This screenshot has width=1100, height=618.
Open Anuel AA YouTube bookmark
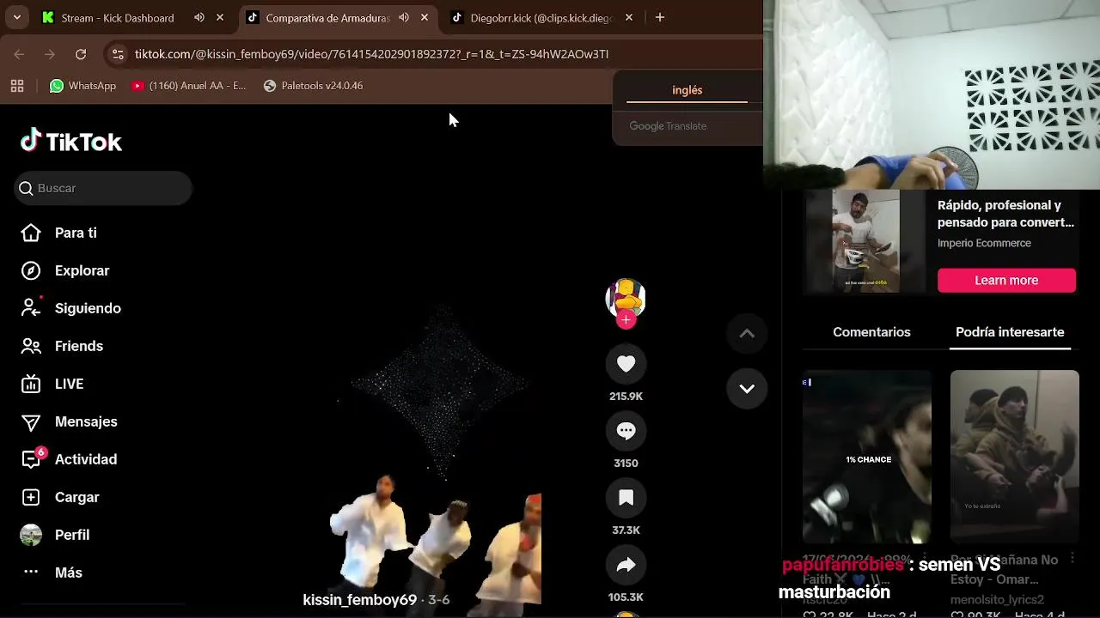[189, 86]
